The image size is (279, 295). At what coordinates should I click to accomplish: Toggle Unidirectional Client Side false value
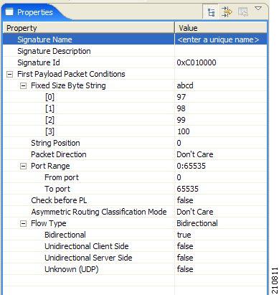tap(185, 246)
